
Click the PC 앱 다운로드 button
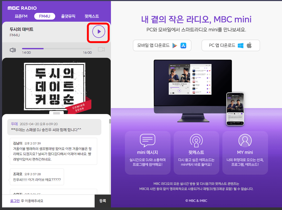[x=231, y=45]
